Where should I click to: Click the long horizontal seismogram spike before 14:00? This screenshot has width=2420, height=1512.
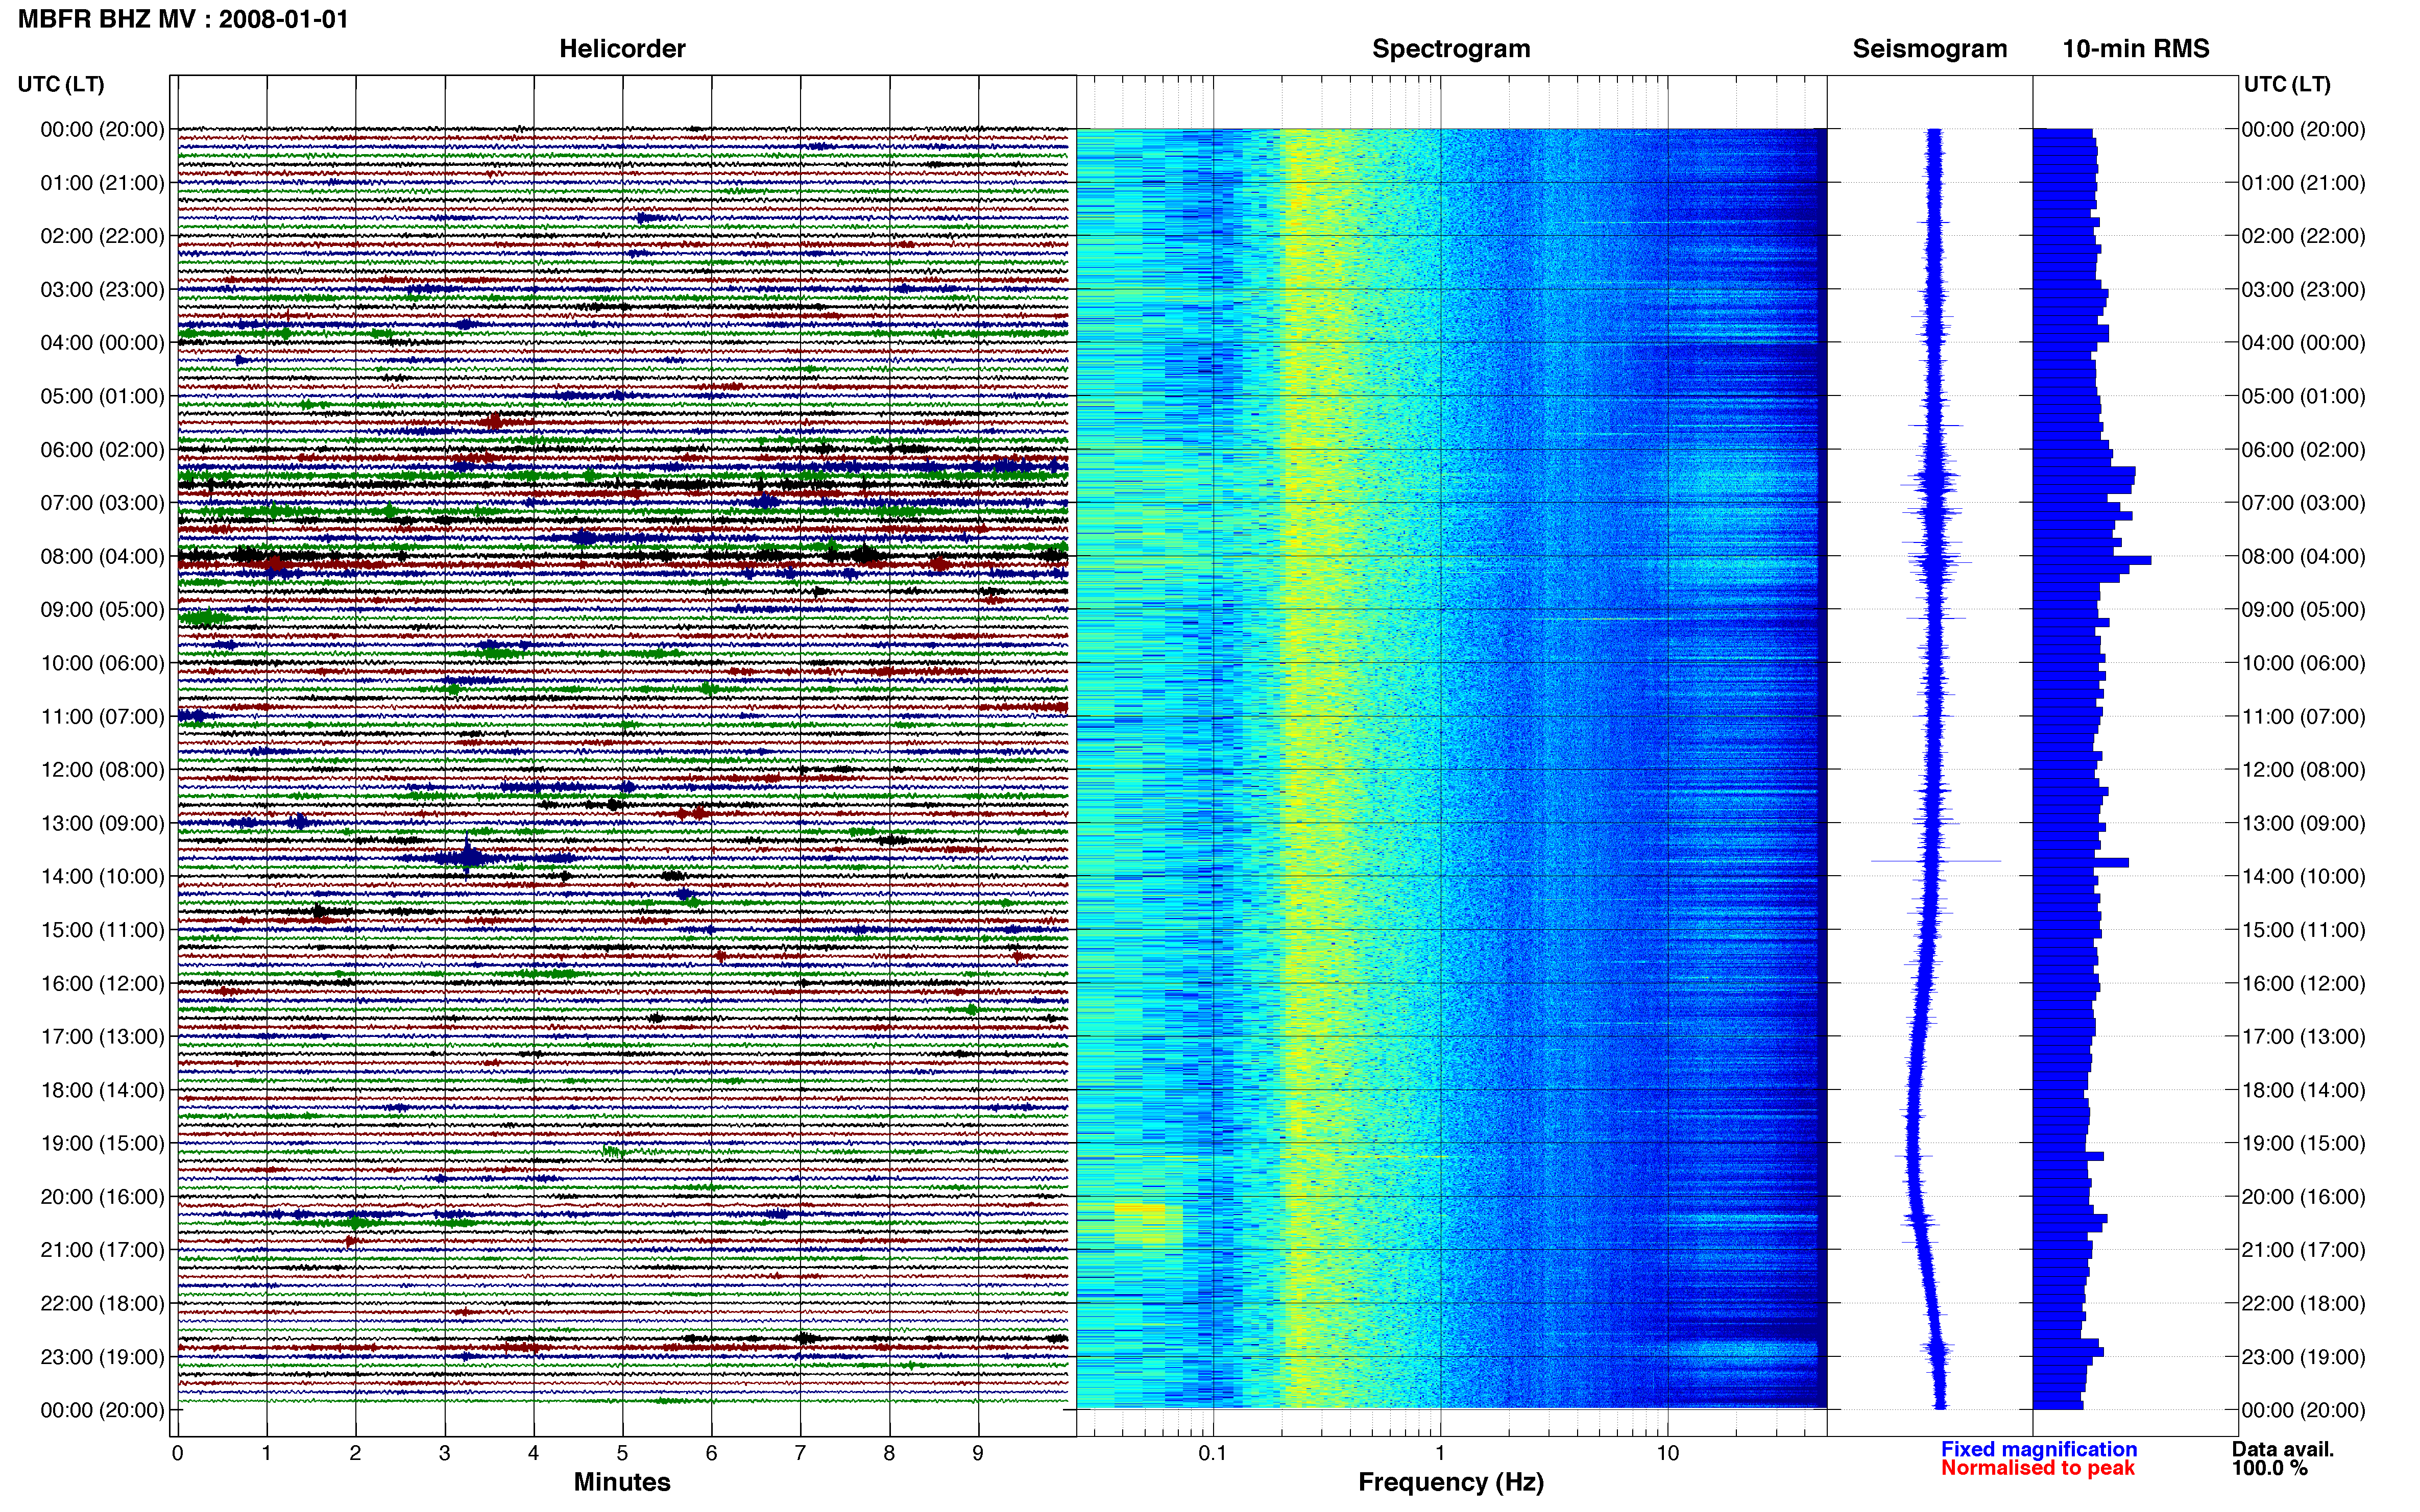(x=1936, y=860)
